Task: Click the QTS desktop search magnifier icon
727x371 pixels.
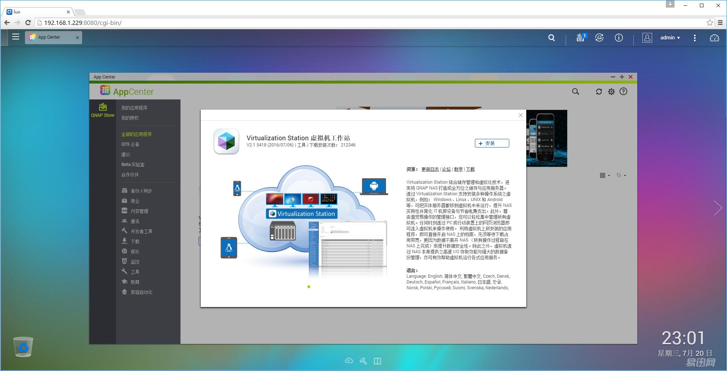Action: [x=552, y=38]
